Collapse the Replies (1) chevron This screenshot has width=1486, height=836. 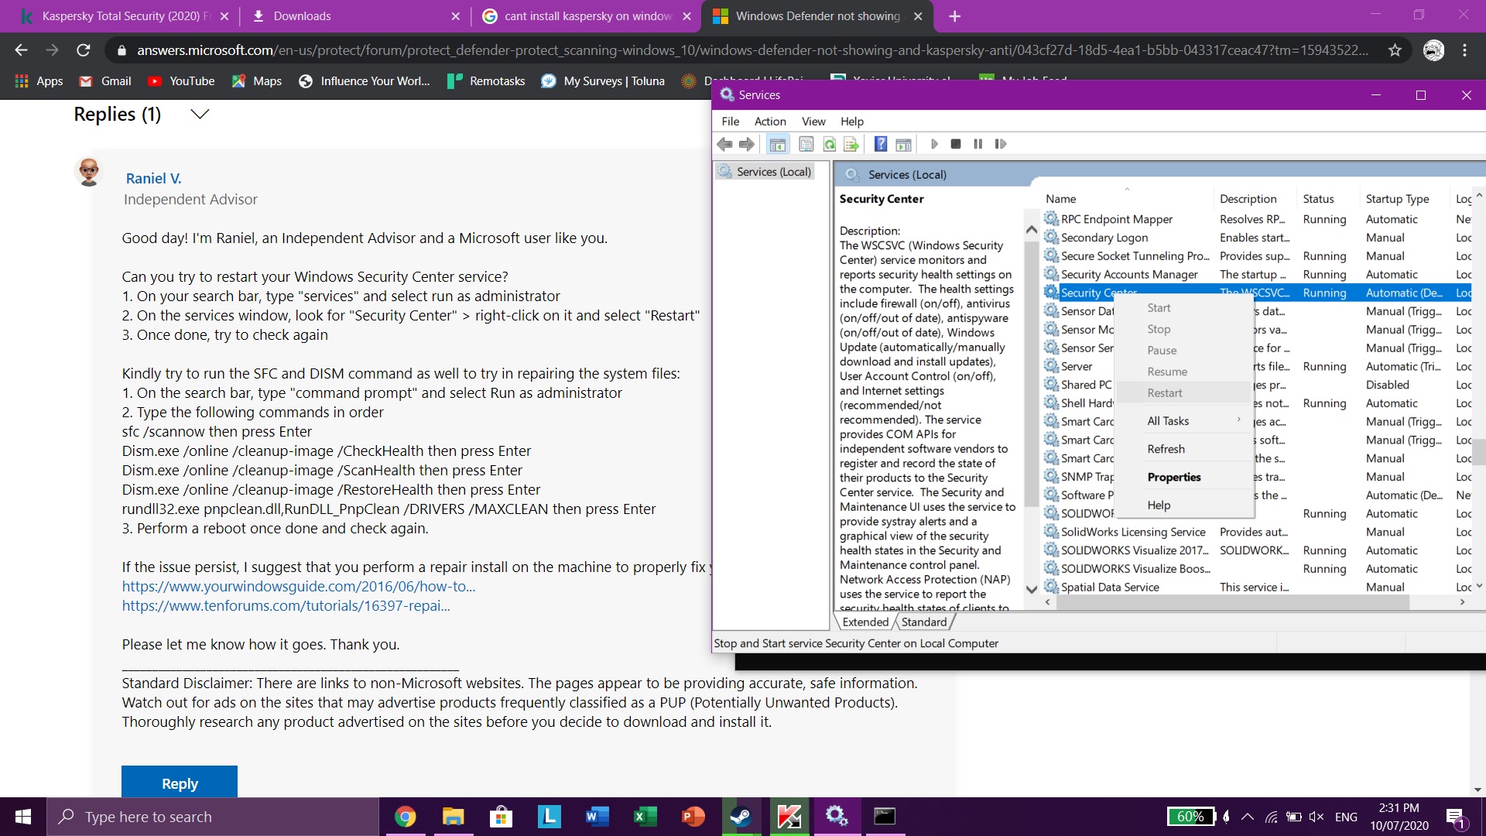coord(200,115)
